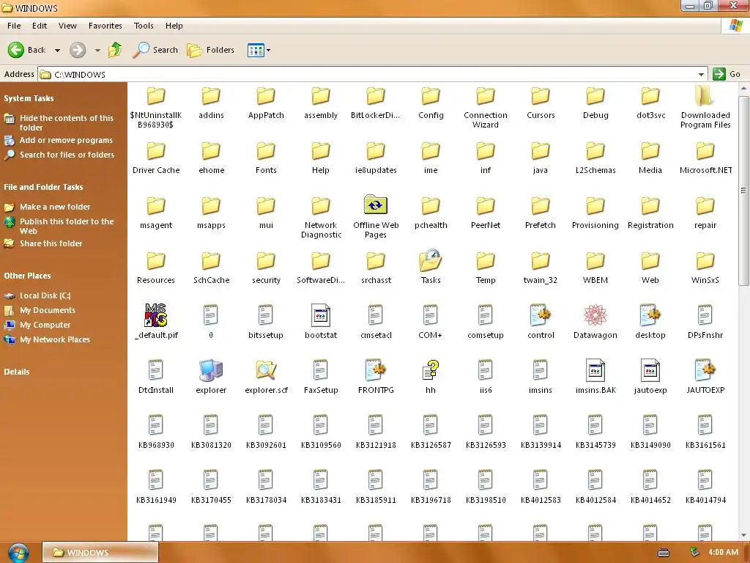
Task: Click the taskbar clock 4:00 AM
Action: pyautogui.click(x=723, y=553)
